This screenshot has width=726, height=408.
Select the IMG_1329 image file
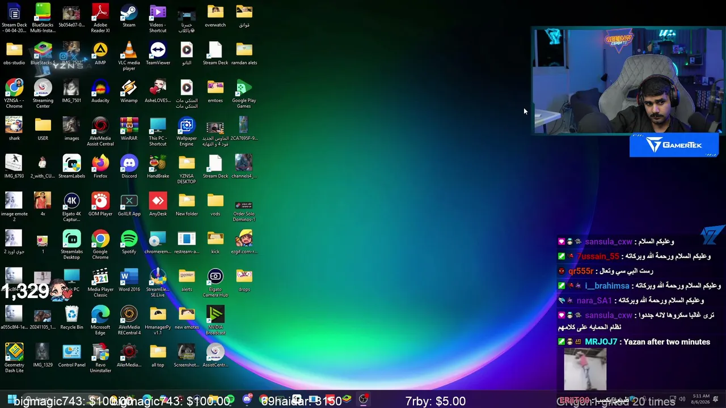pyautogui.click(x=43, y=355)
